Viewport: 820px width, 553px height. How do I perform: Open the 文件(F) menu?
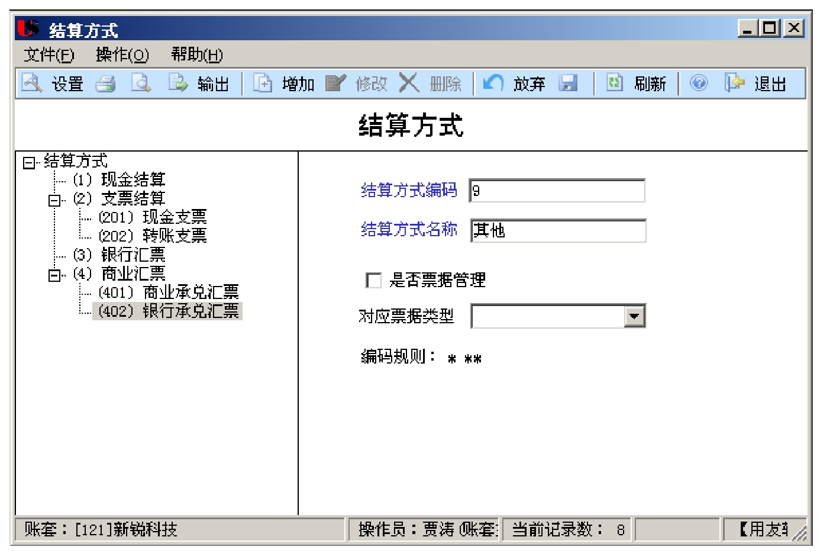[x=49, y=55]
